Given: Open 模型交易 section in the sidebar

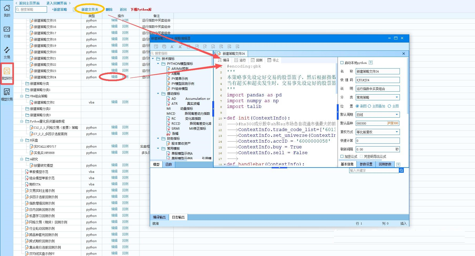Looking at the screenshot, I should click(7, 95).
